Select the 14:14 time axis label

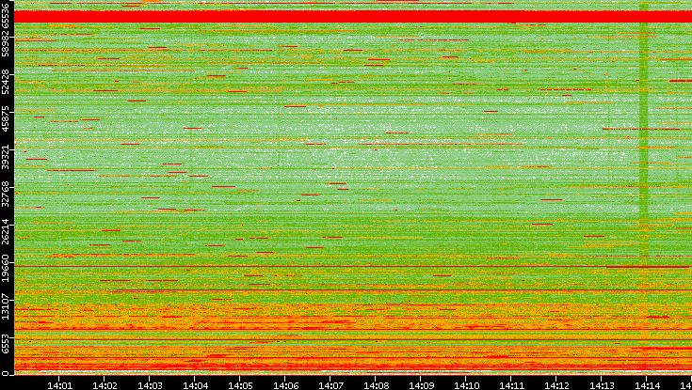pyautogui.click(x=646, y=385)
